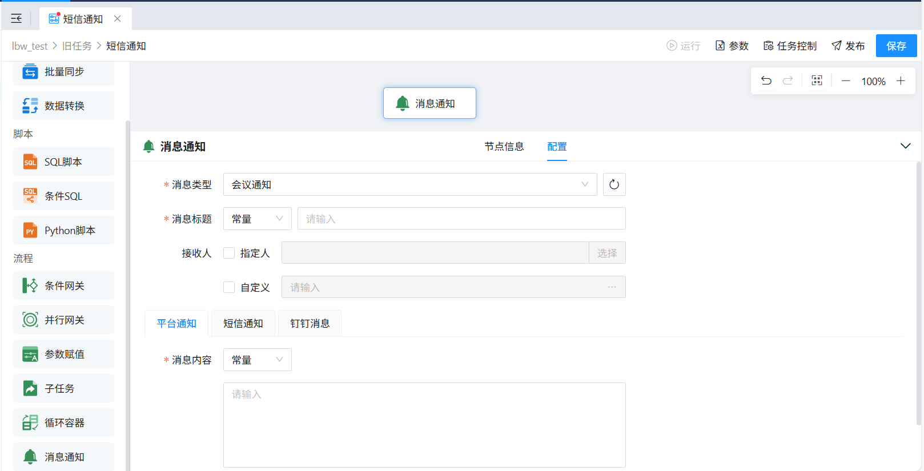This screenshot has height=471, width=924.
Task: Click the 消息通知 node on canvas
Action: [429, 103]
